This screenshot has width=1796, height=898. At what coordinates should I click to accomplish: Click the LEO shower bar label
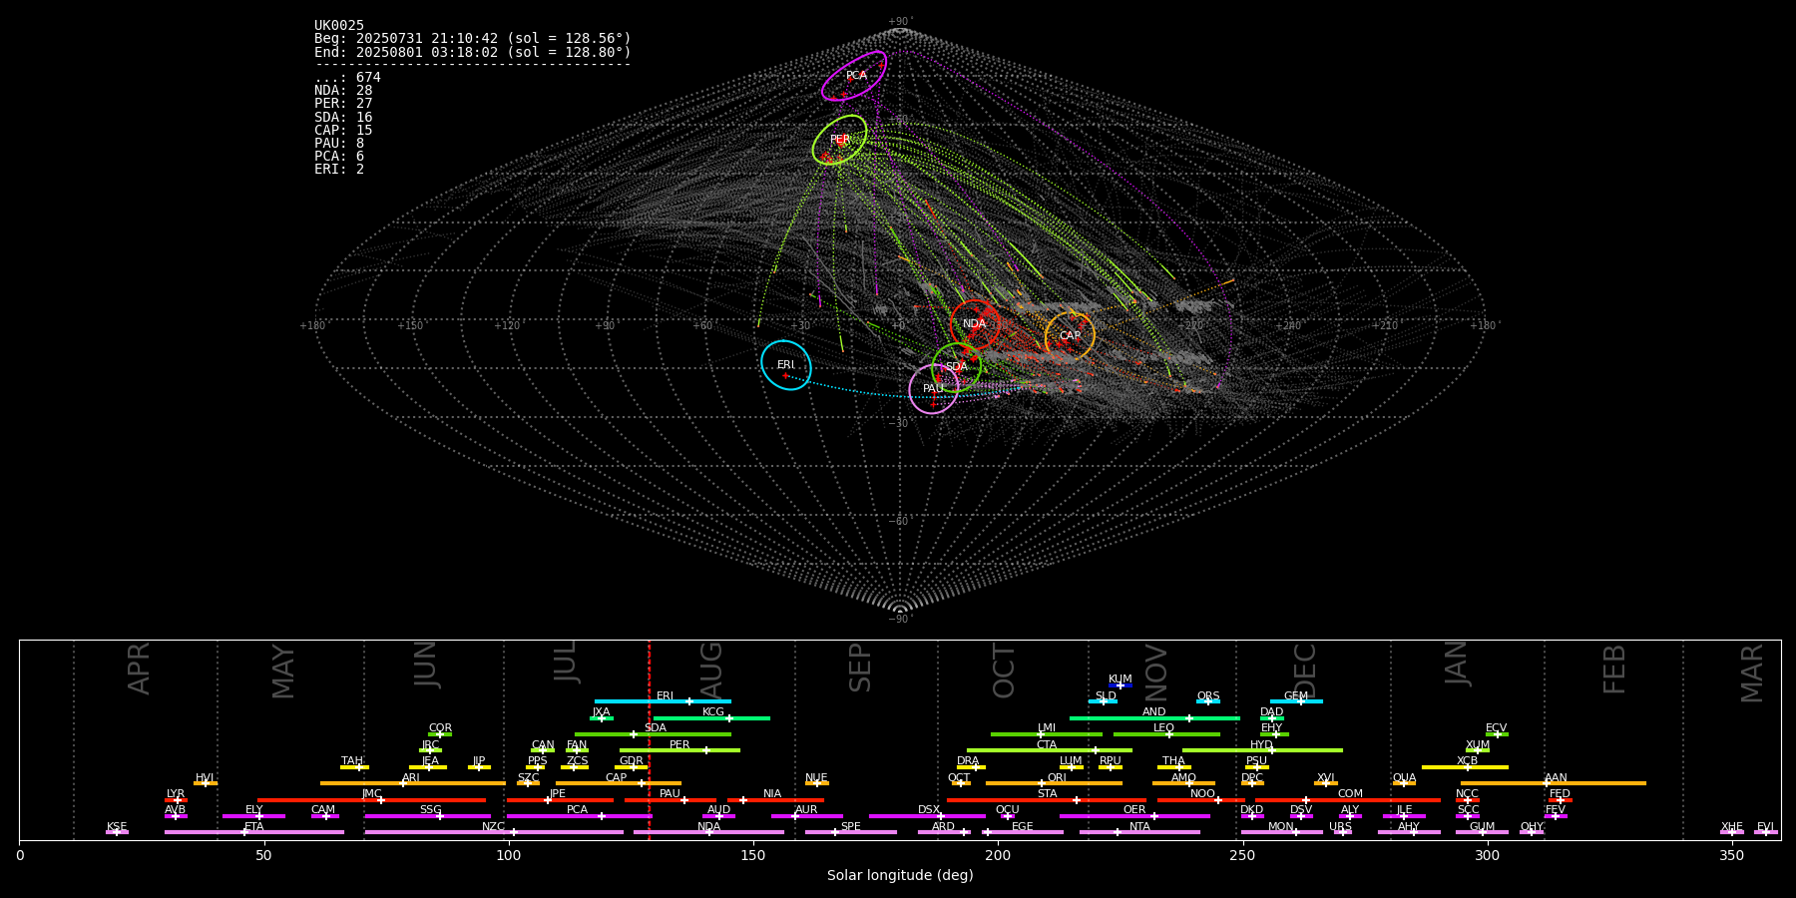coord(1164,728)
